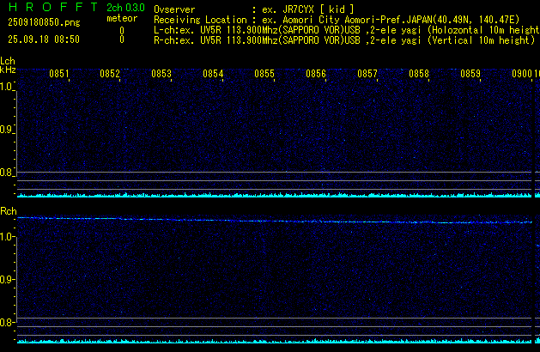Click the 0.9 frequency tick in Lch
540x352 pixels.
(x=8, y=130)
